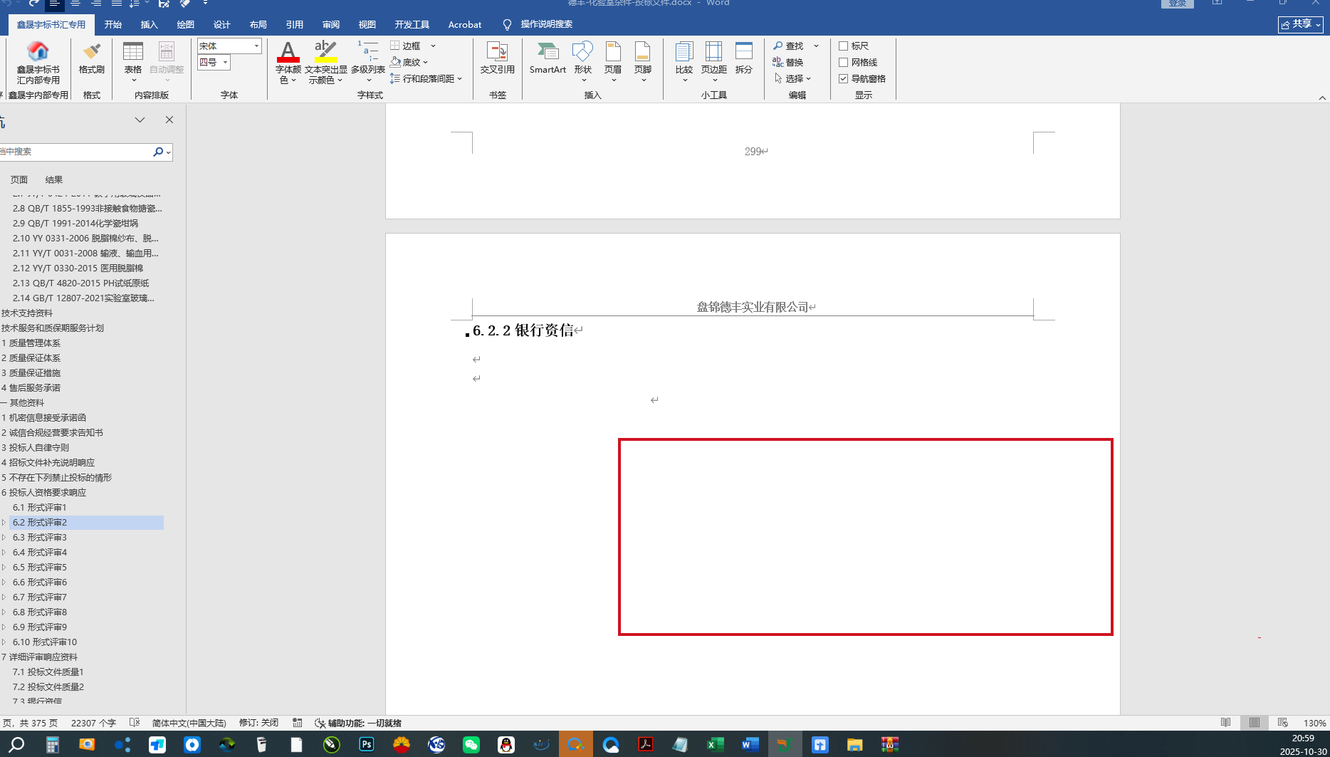Click the Windows search icon on taskbar
This screenshot has height=757, width=1330.
pyautogui.click(x=17, y=744)
